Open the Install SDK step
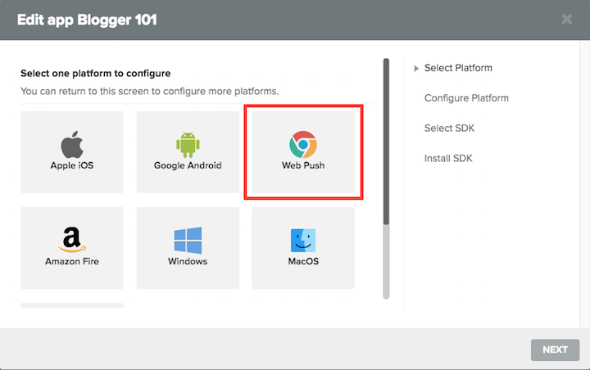Image resolution: width=590 pixels, height=370 pixels. 448,158
